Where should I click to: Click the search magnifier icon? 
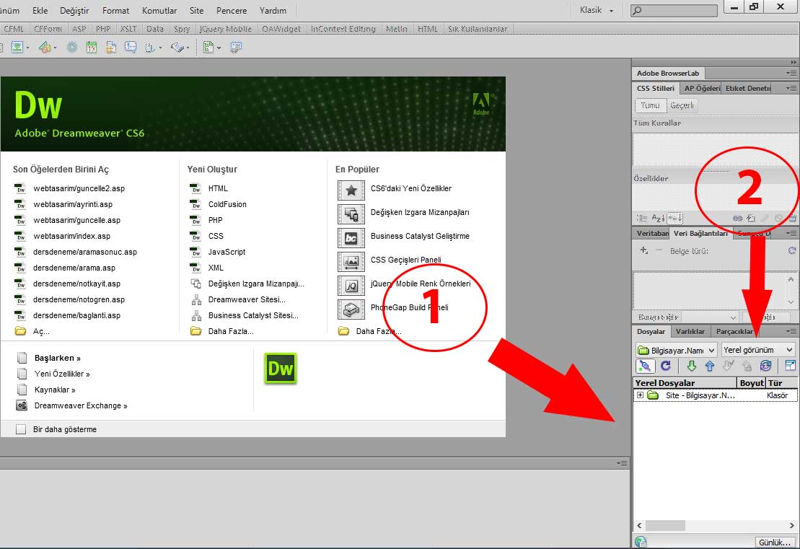637,10
